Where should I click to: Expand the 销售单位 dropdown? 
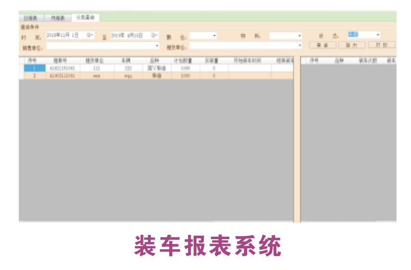[157, 46]
